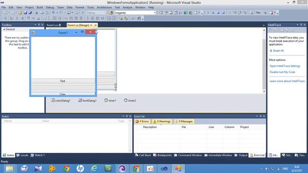The width and height of the screenshot is (308, 173).
Task: Restart debugging from the debug toolbar
Action: pos(223,13)
